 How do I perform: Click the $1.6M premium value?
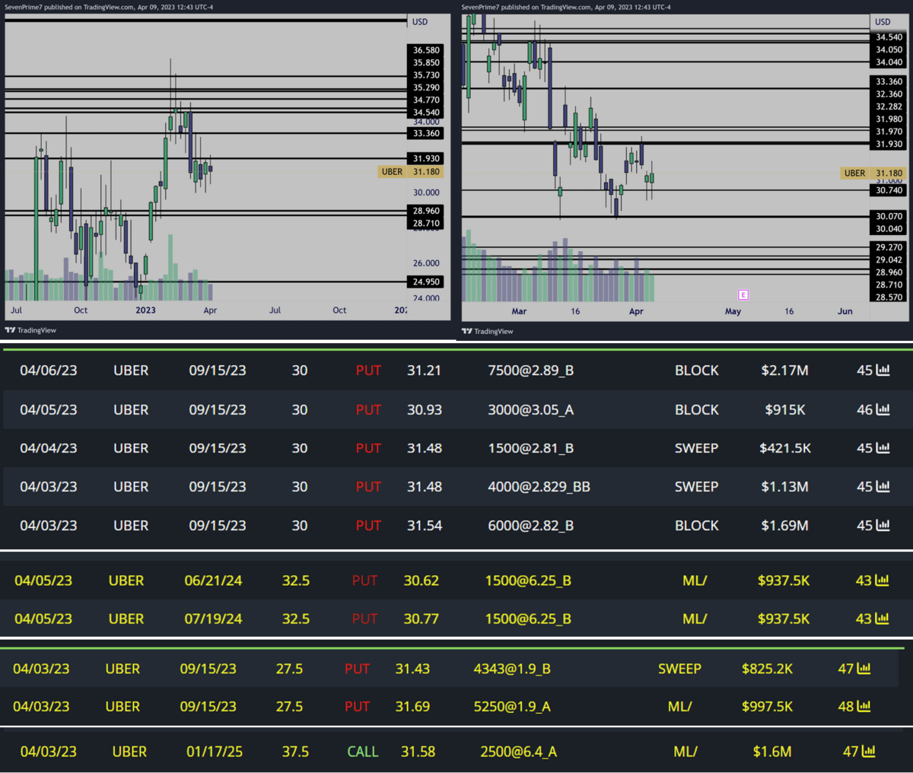[x=772, y=752]
